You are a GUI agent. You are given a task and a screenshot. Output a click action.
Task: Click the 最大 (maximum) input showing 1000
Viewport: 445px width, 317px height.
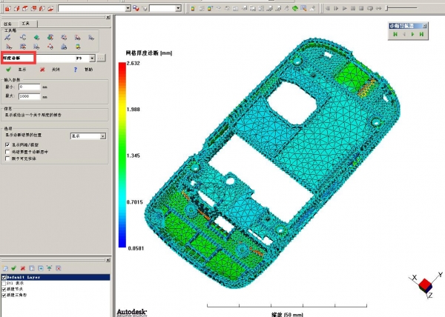pyautogui.click(x=30, y=96)
